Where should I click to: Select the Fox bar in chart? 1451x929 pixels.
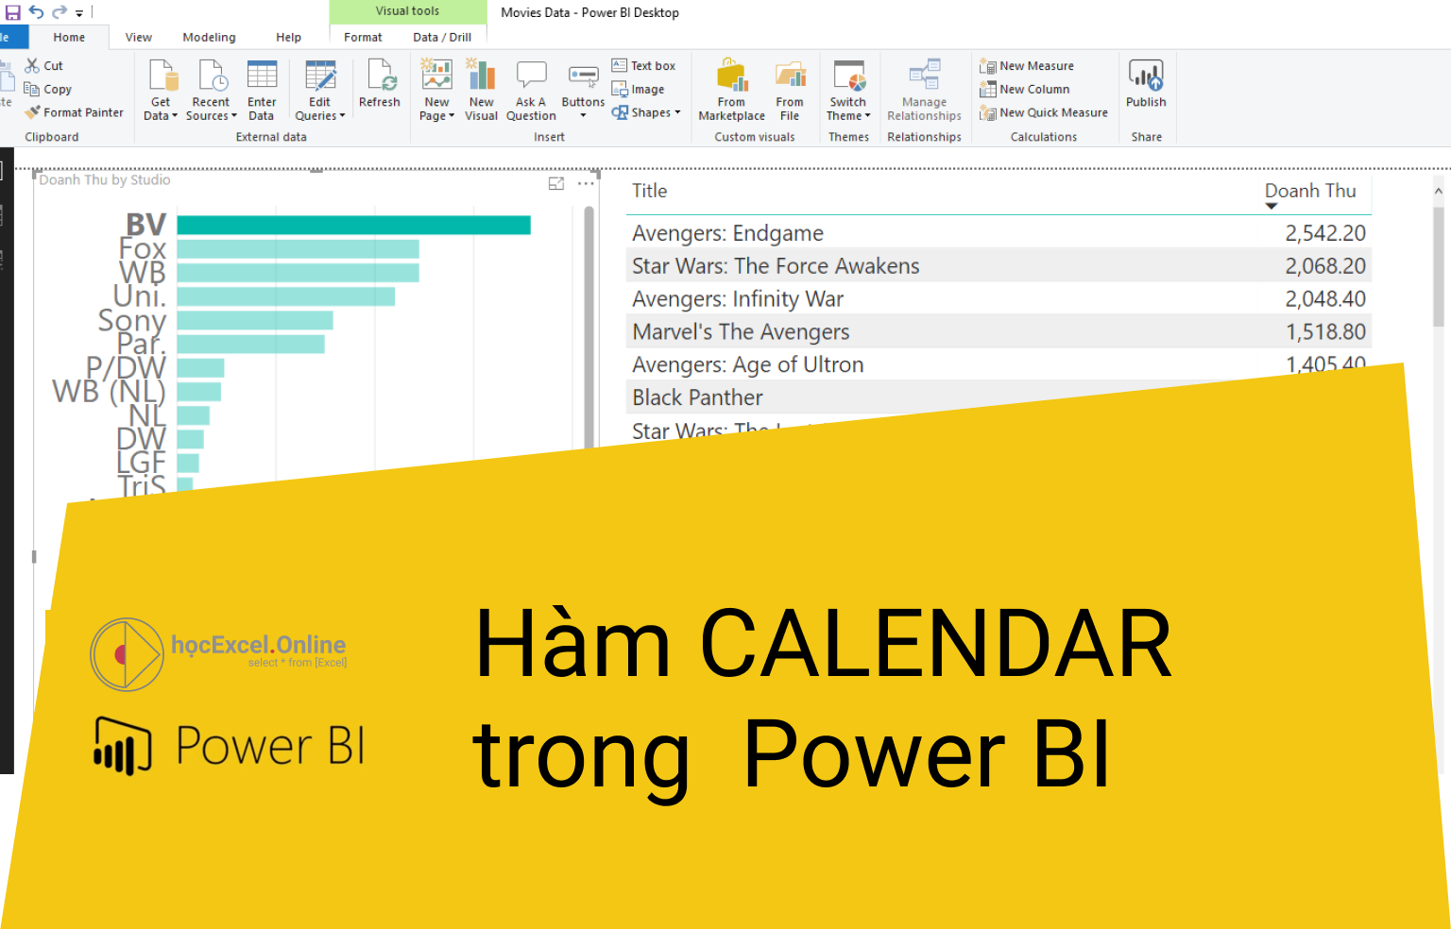pos(298,248)
